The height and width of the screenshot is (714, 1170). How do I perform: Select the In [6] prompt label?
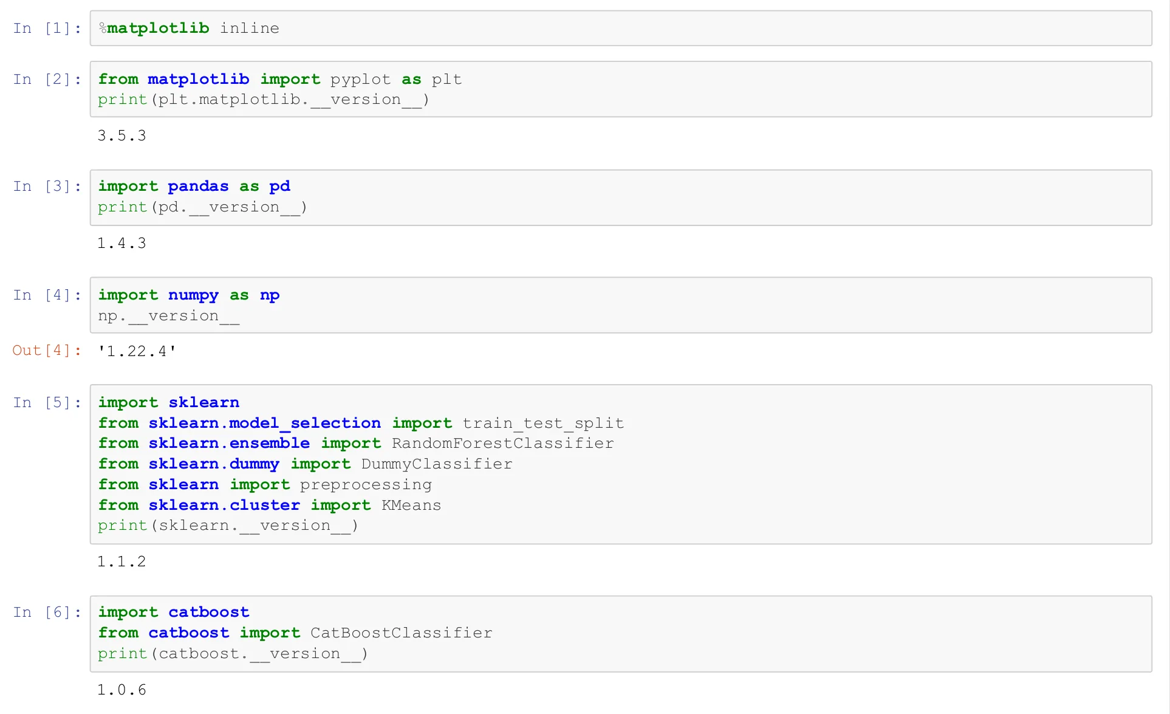tap(47, 612)
